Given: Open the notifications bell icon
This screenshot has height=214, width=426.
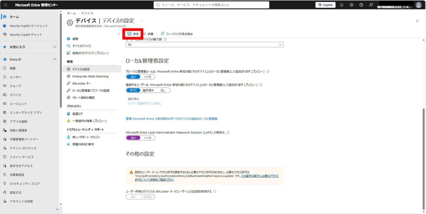Looking at the screenshot, I should tap(342, 5).
